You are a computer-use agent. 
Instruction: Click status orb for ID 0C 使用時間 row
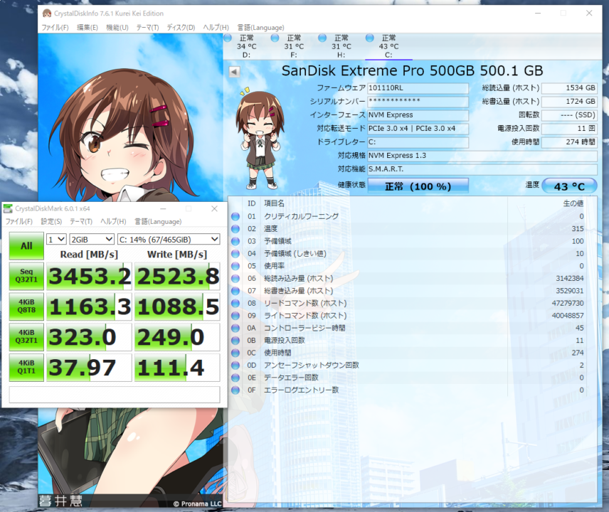[x=235, y=353]
